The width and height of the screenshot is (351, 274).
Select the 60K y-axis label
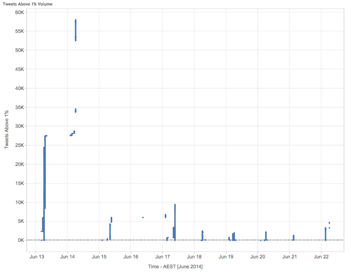[x=20, y=12]
